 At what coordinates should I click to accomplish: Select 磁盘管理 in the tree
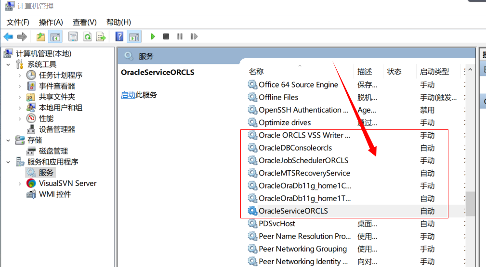(53, 151)
